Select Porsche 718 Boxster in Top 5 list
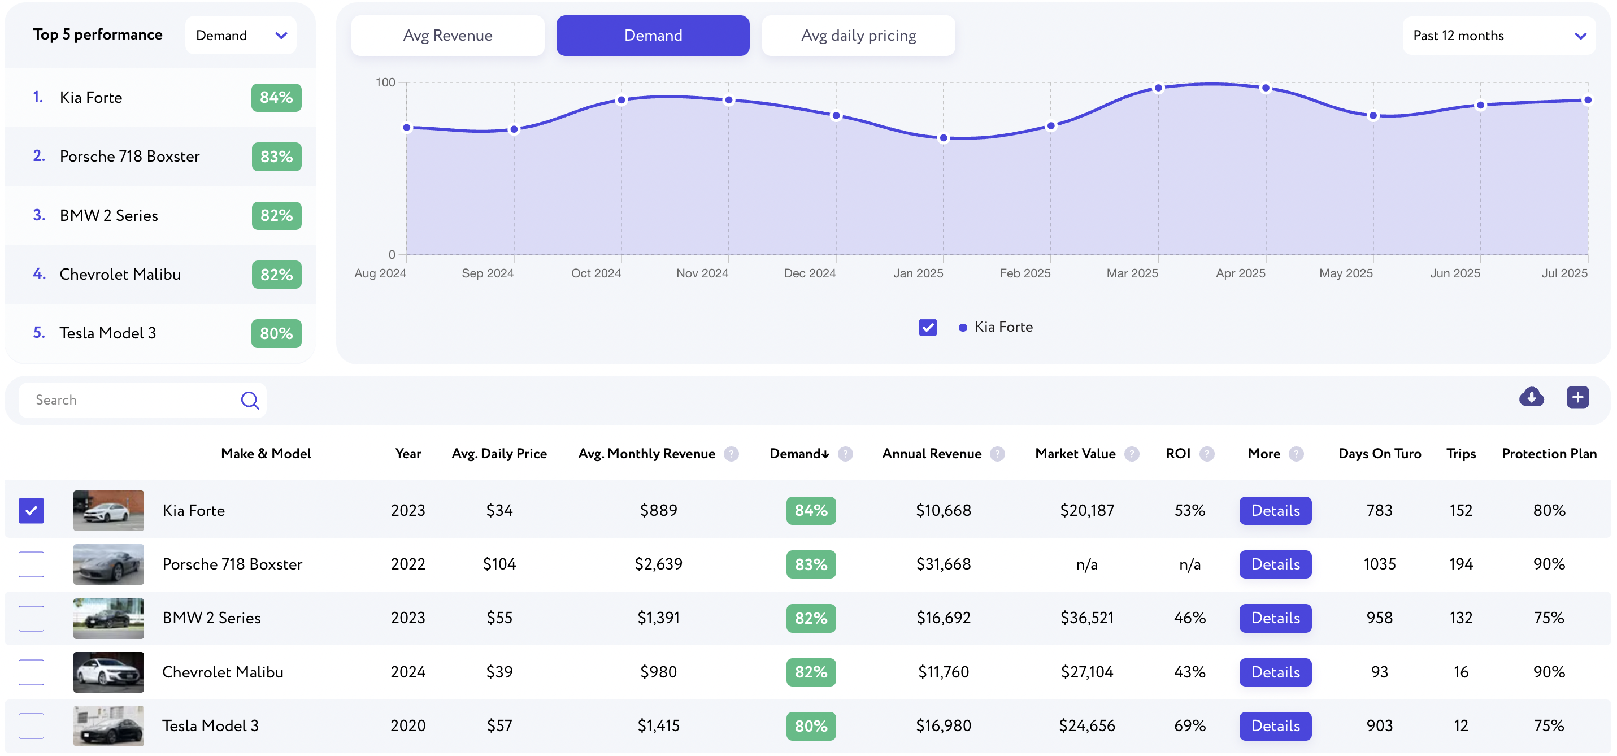1617x756 pixels. [x=160, y=157]
